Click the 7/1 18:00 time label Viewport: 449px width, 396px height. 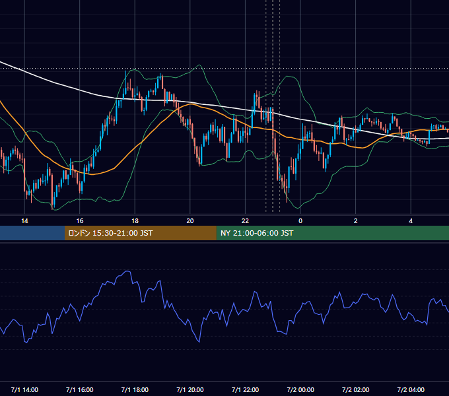(135, 389)
